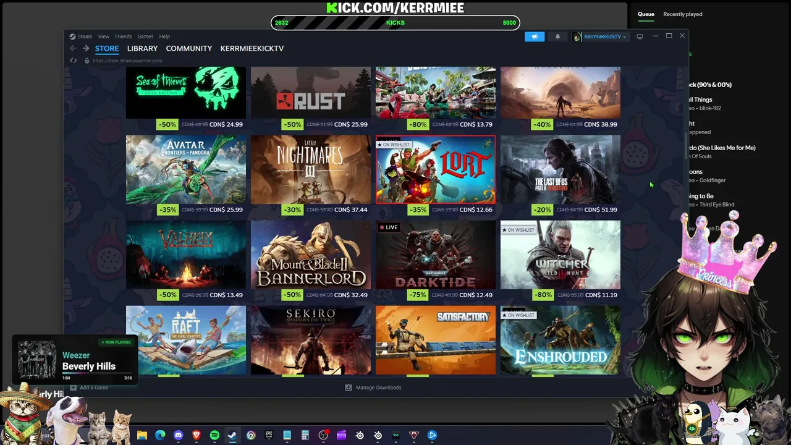Click the -80% discount badge under The Witcher
This screenshot has height=445, width=791.
(x=542, y=295)
